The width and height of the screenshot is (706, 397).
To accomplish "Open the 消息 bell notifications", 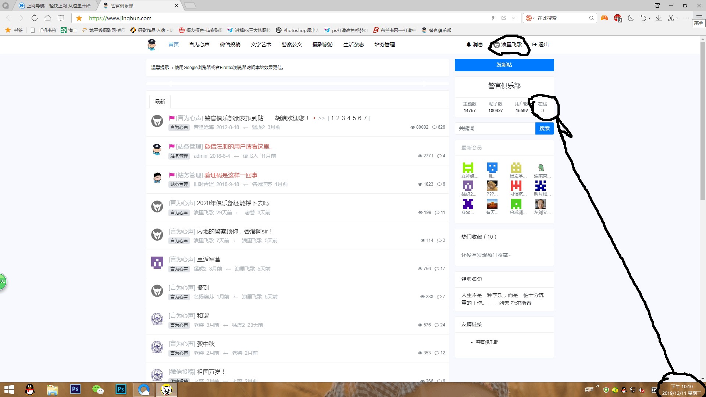I will coord(474,44).
